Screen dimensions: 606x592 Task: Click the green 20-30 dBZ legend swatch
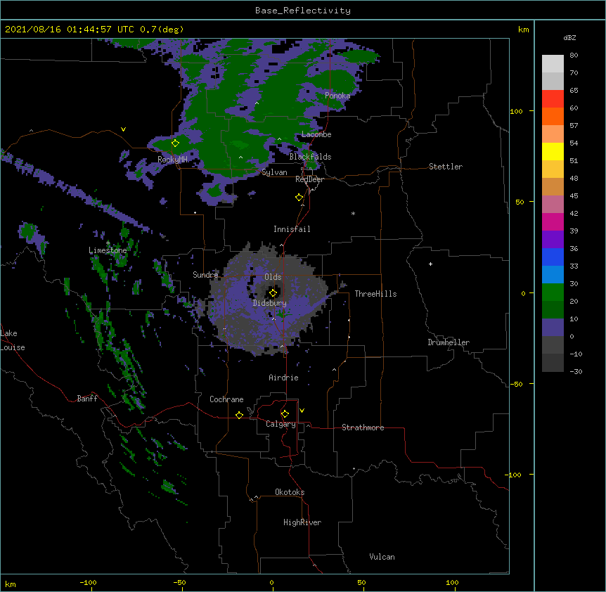click(x=553, y=292)
